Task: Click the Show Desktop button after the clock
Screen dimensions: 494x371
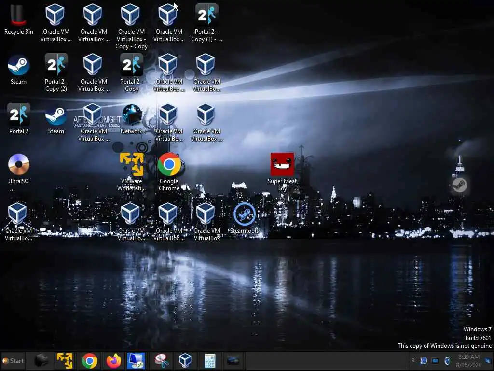Action: [x=489, y=361]
